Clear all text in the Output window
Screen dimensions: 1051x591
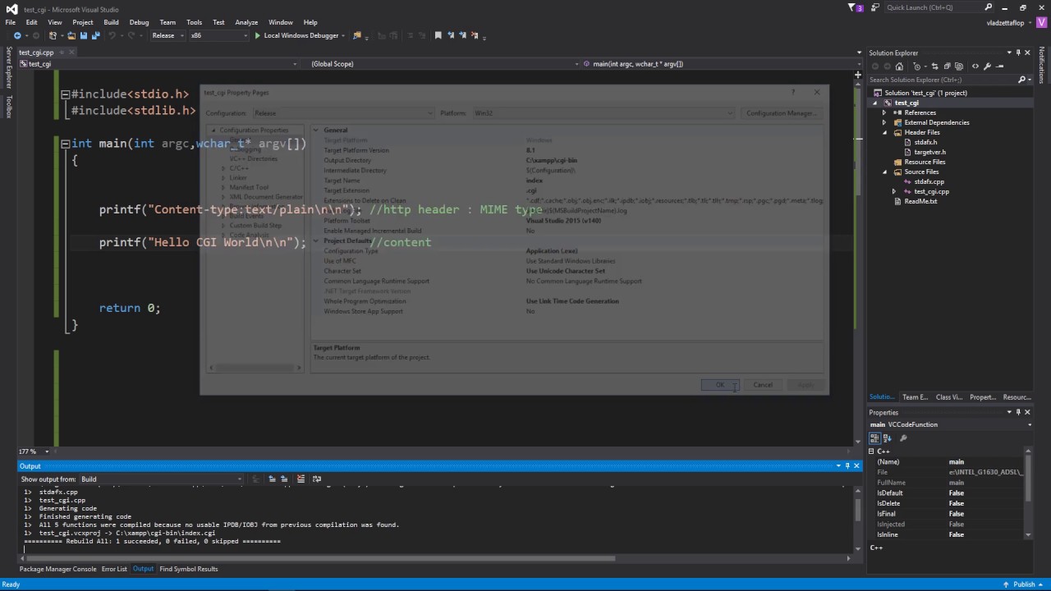(x=301, y=479)
